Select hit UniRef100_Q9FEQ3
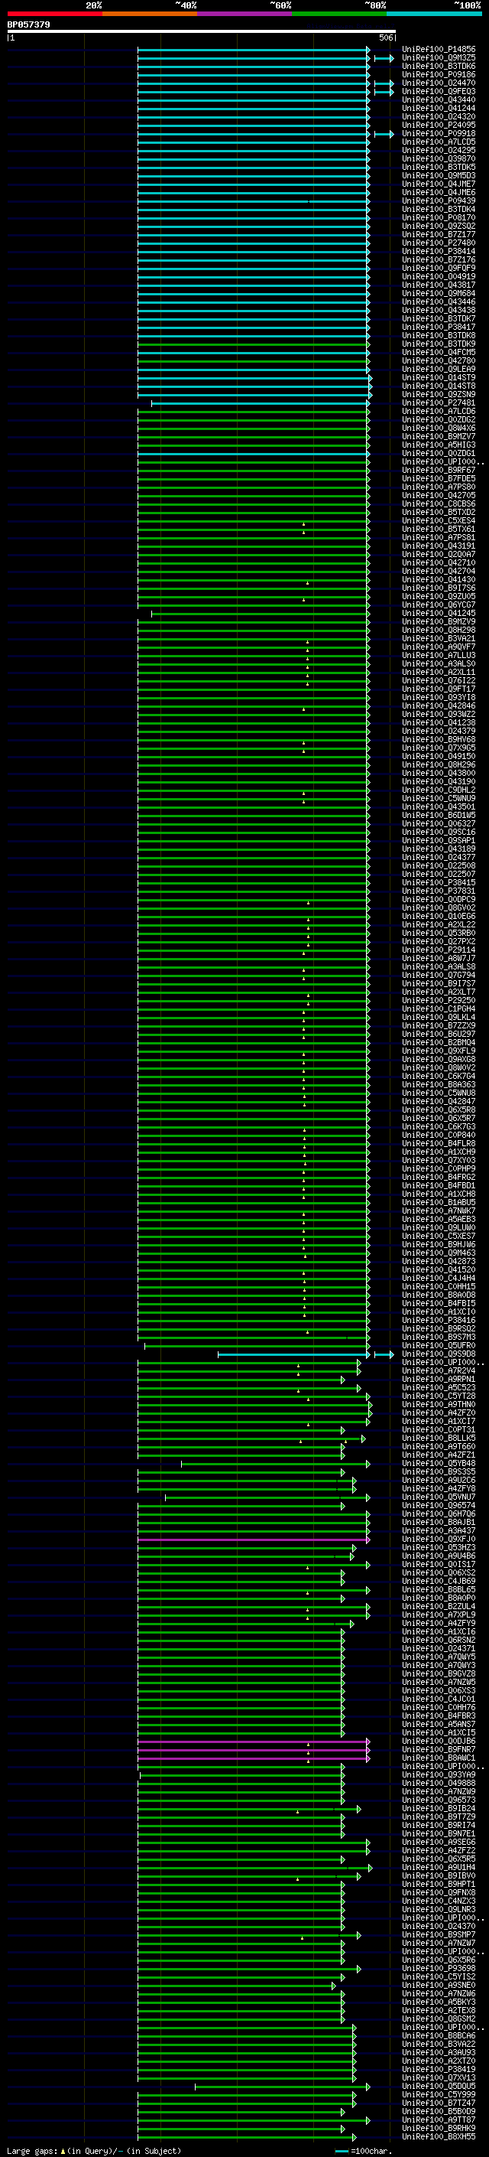Viewport: 489px width, 2157px height. click(438, 91)
